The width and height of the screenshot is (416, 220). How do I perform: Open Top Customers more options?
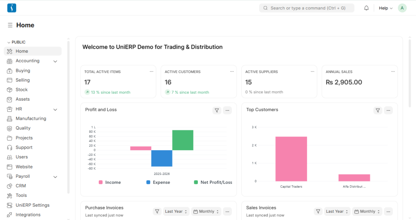coord(388,110)
